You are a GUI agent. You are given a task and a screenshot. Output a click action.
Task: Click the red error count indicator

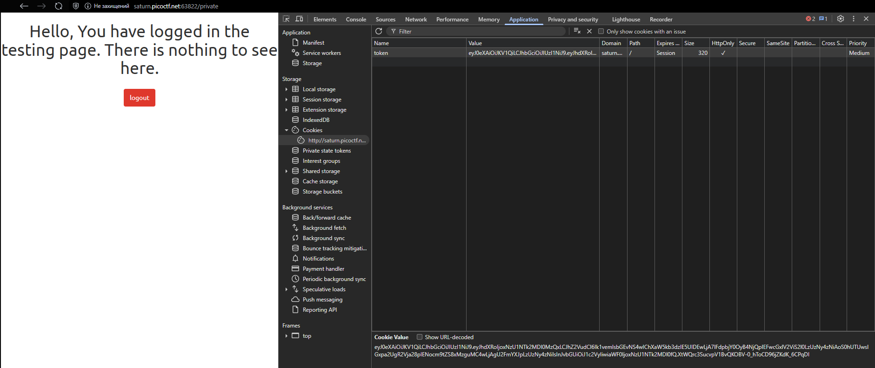810,19
